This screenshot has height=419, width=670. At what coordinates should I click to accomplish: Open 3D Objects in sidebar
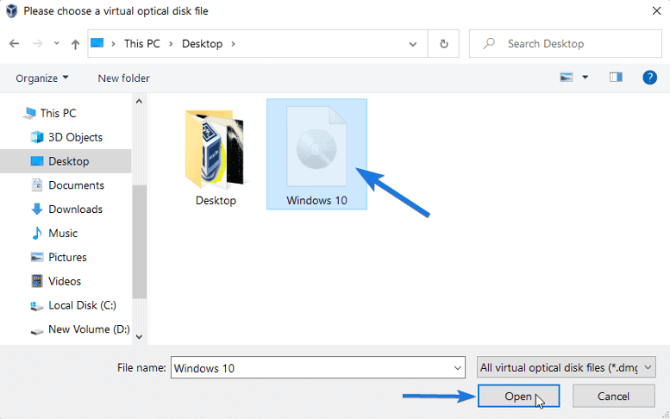pos(75,137)
